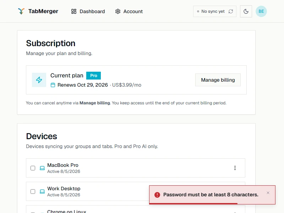Click the Work Desktop device name

64,189
